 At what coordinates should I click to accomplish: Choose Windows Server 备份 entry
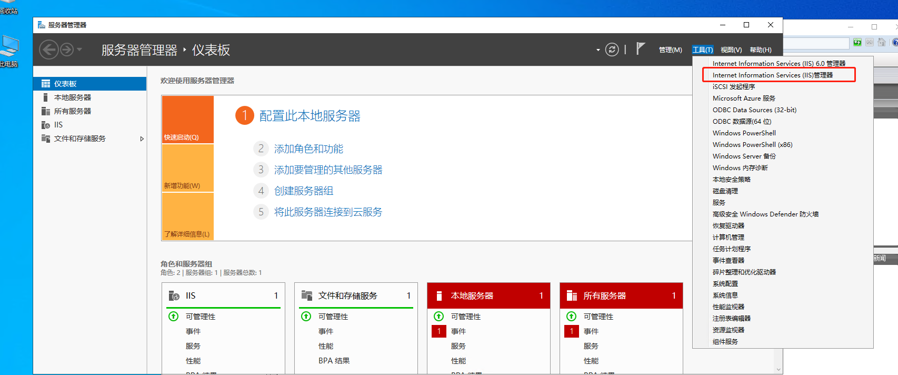[744, 156]
